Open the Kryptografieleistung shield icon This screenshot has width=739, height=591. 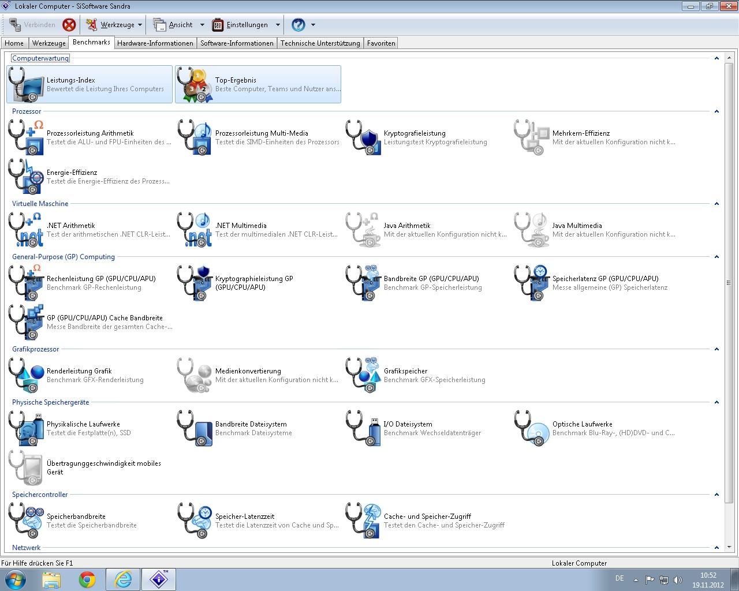(x=364, y=137)
